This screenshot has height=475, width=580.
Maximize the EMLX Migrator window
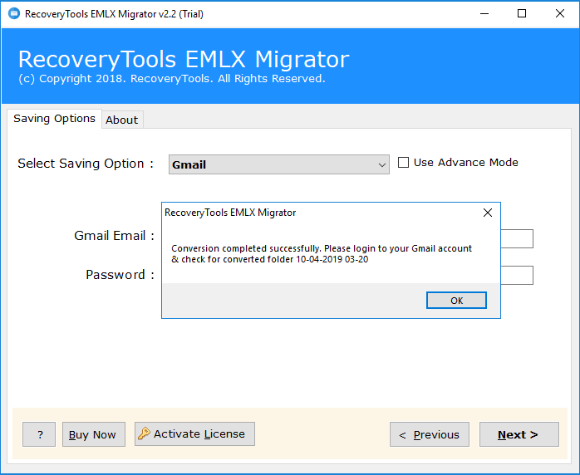point(522,13)
